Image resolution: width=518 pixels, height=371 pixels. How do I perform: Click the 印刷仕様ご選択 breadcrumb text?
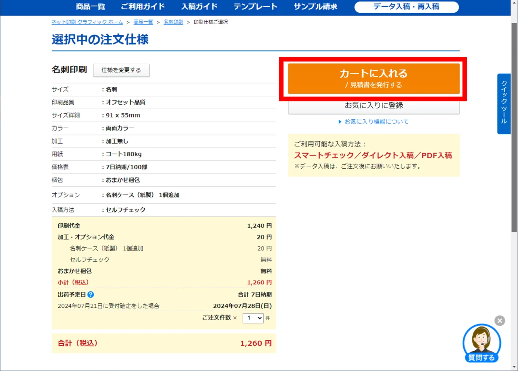pyautogui.click(x=211, y=22)
